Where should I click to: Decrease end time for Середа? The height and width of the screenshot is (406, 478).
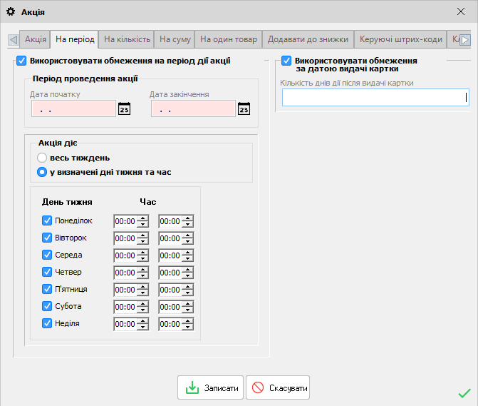pyautogui.click(x=188, y=258)
